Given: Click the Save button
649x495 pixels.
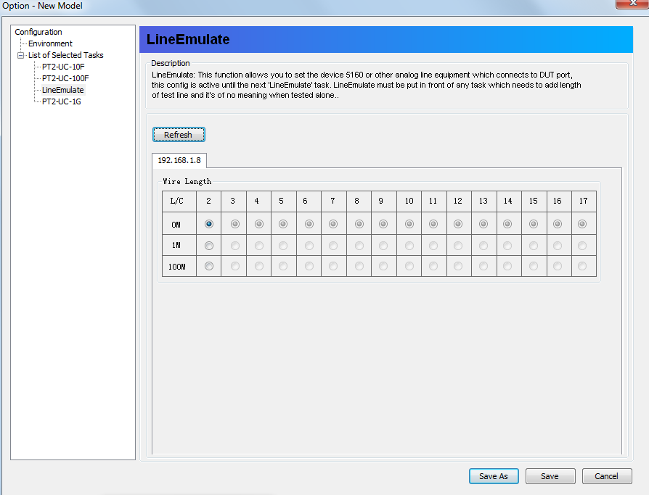Looking at the screenshot, I should pyautogui.click(x=550, y=476).
